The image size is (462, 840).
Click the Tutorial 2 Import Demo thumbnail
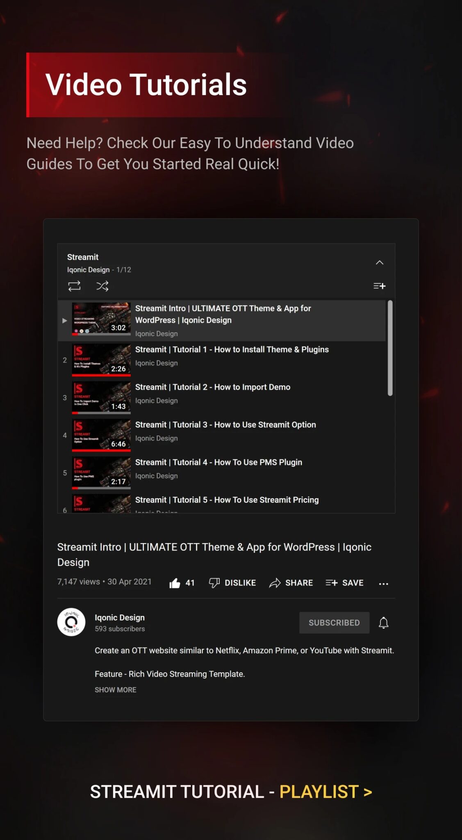click(x=101, y=397)
